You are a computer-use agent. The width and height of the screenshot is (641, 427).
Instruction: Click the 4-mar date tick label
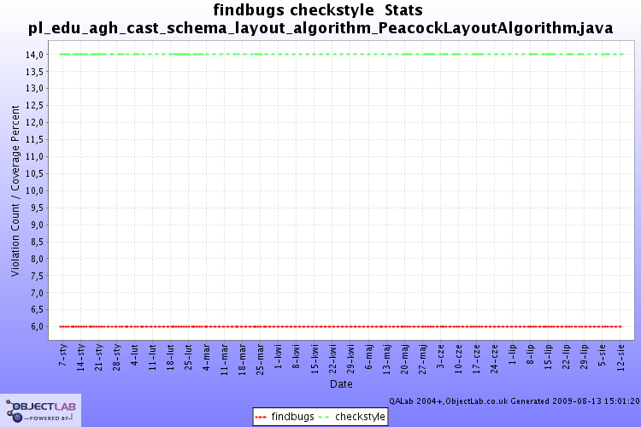pos(207,357)
